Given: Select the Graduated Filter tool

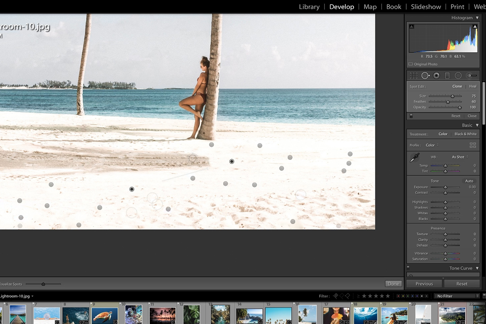Looking at the screenshot, I should point(448,75).
